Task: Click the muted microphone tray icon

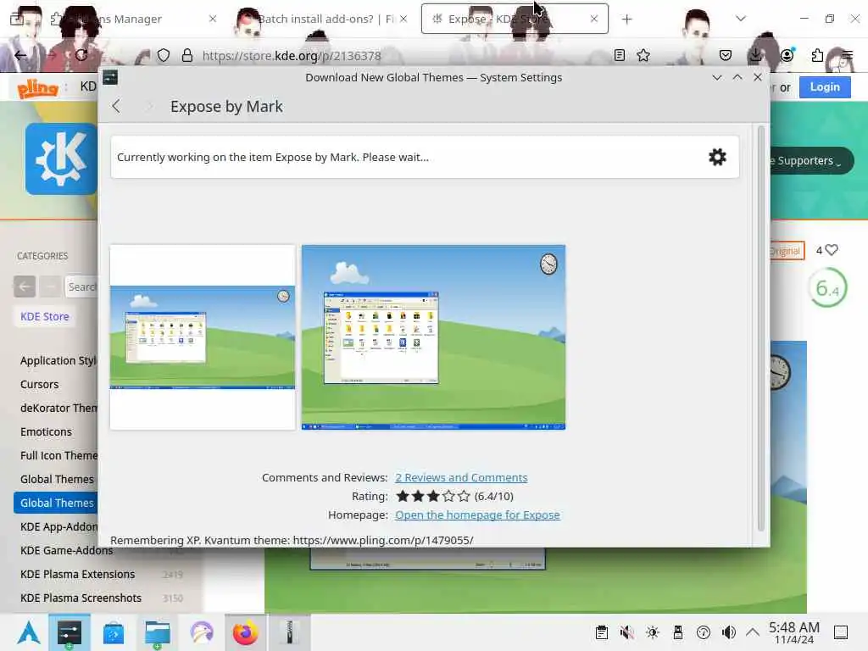Action: point(626,632)
